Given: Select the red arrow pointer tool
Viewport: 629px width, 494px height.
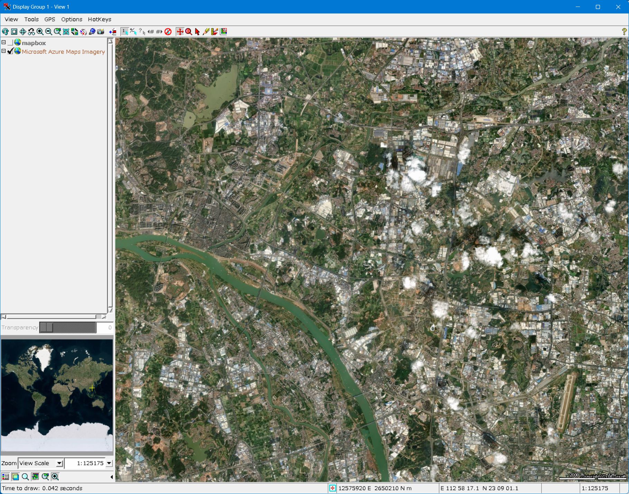Looking at the screenshot, I should click(197, 32).
